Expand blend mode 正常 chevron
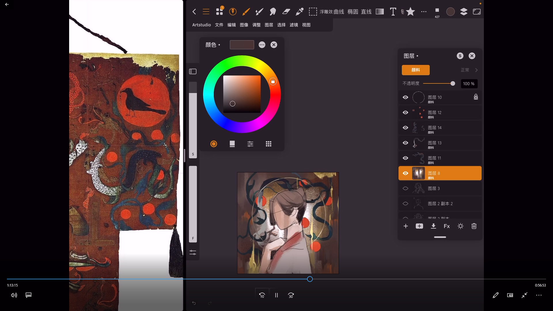553x311 pixels. (x=476, y=70)
